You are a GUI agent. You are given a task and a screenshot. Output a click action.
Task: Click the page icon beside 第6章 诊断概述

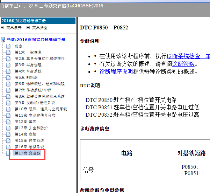point(8,84)
